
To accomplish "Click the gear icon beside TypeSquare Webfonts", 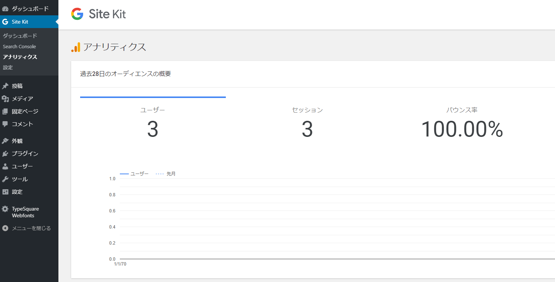I will click(5, 209).
